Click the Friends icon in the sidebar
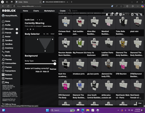Viewport: 145px width, 113px height. (x=3, y=33)
